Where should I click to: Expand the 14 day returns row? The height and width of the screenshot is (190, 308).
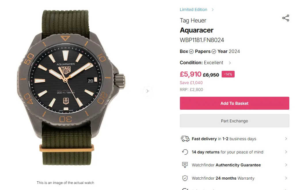coord(286,152)
